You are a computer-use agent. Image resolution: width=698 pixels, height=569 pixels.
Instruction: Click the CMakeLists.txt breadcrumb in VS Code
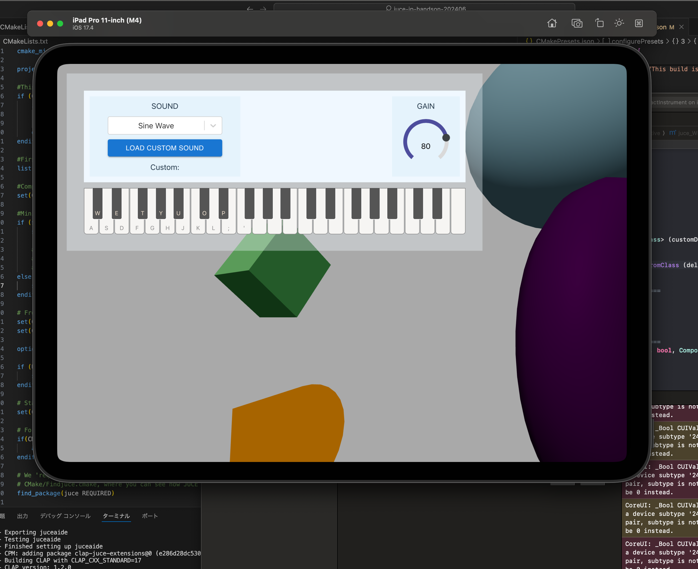tap(26, 41)
